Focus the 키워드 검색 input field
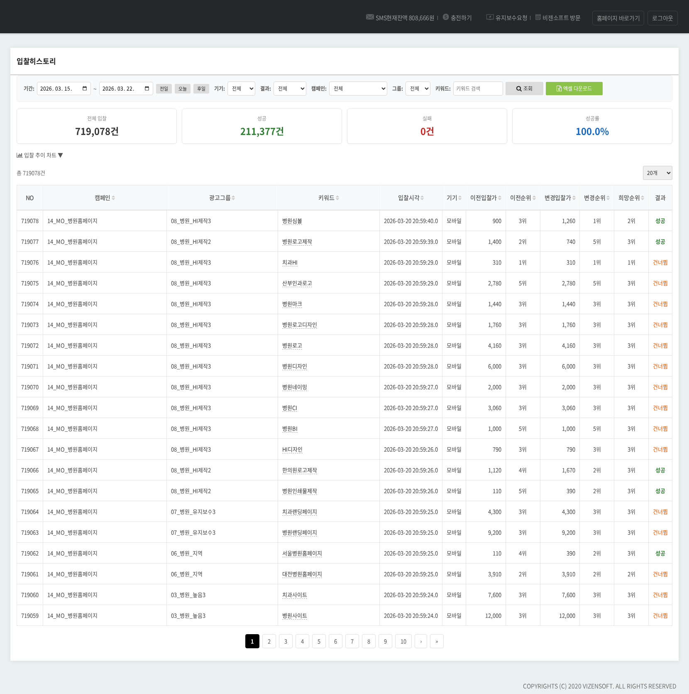Screen dimensions: 689x694 coord(478,89)
